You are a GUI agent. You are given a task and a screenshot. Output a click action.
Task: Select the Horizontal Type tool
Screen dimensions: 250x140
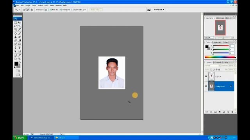[x=20, y=48]
